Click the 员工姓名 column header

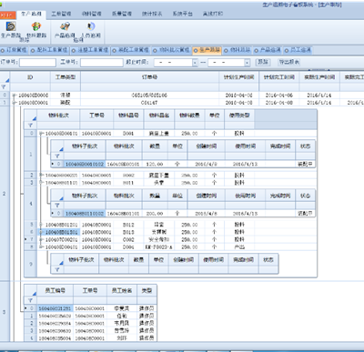click(122, 291)
